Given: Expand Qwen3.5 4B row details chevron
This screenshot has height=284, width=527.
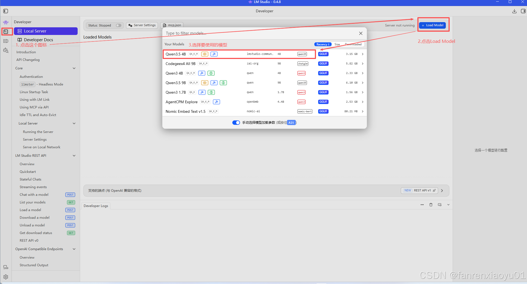Looking at the screenshot, I should click(x=363, y=54).
